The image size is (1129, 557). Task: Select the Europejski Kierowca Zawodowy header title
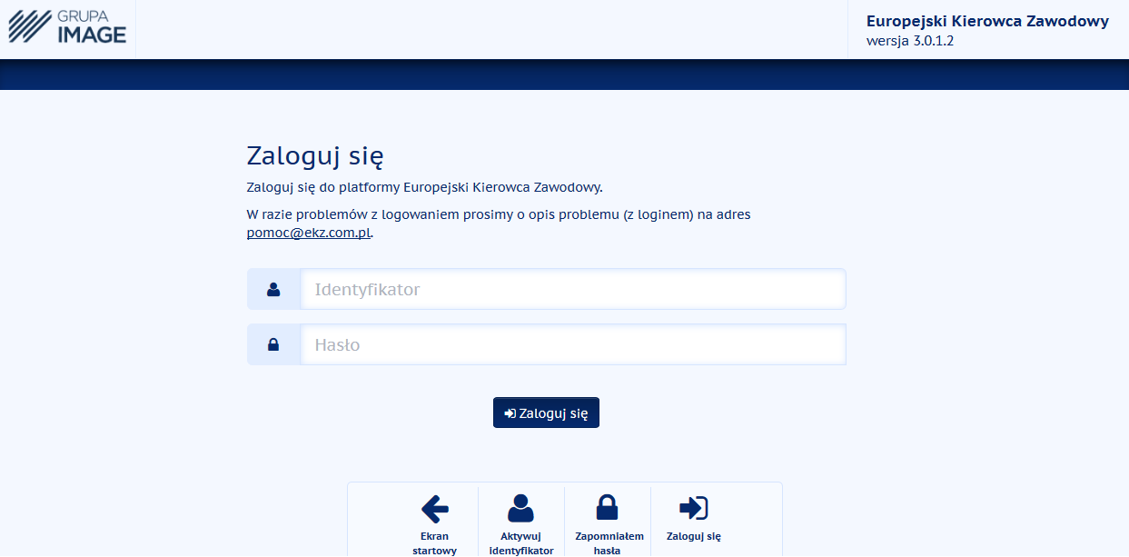[987, 21]
